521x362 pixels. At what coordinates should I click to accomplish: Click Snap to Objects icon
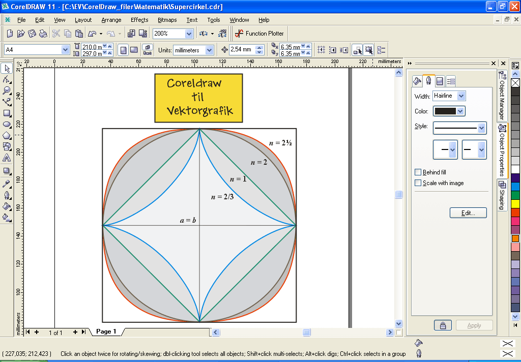[344, 50]
